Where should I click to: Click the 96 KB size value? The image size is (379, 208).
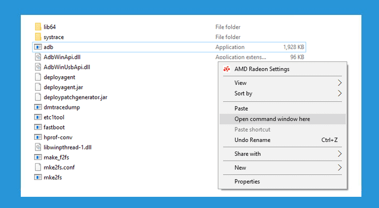click(x=297, y=57)
